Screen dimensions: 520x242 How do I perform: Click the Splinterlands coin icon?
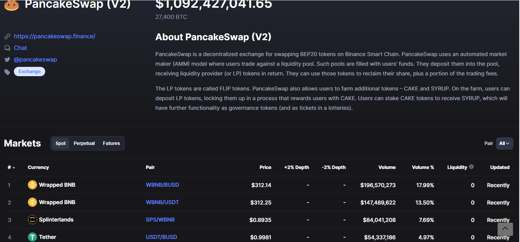coord(32,220)
